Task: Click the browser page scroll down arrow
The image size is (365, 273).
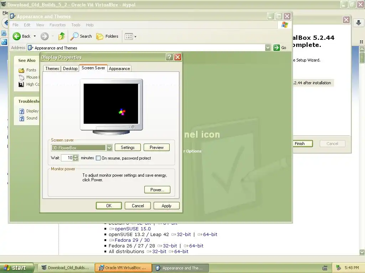Action: (362, 252)
